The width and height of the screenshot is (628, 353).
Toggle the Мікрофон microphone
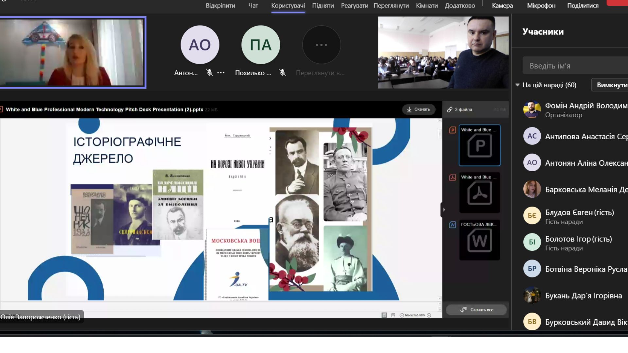pyautogui.click(x=541, y=6)
